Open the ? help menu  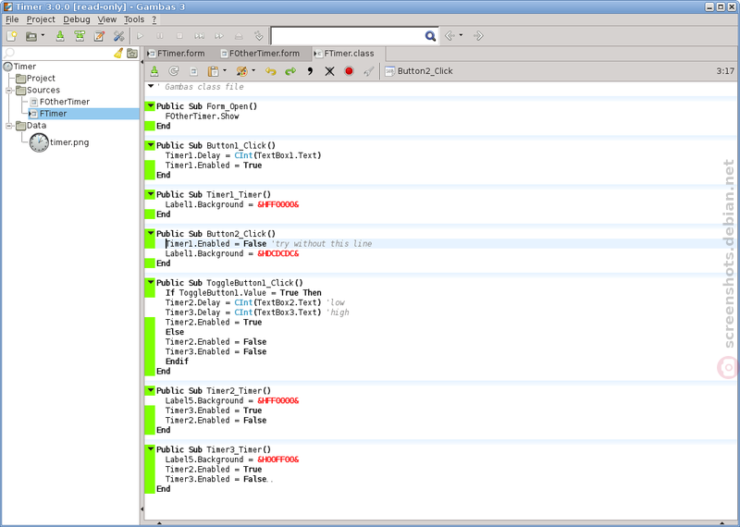154,19
